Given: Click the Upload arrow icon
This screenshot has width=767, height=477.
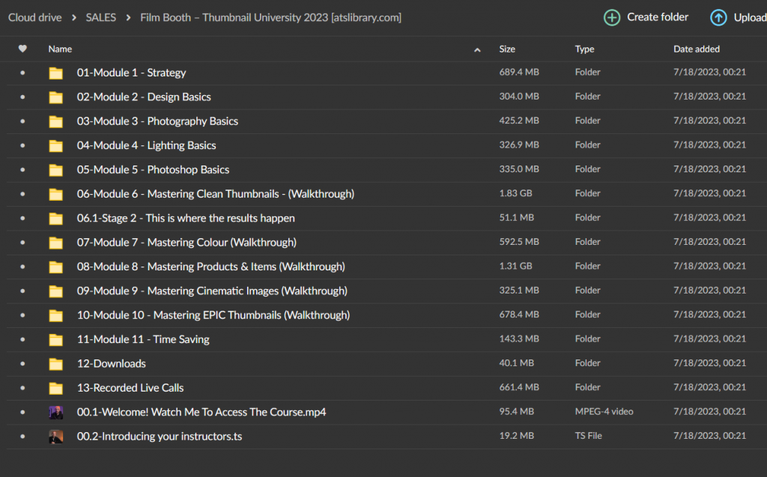Looking at the screenshot, I should pyautogui.click(x=718, y=17).
